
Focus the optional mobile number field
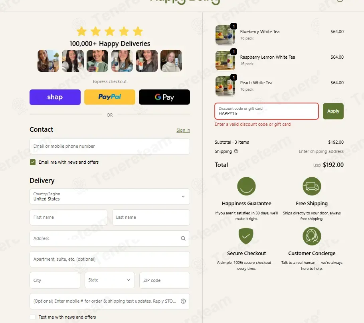pos(110,301)
